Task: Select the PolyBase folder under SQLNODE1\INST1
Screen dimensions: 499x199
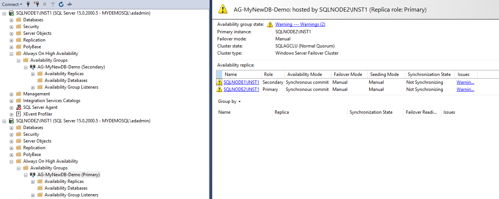Action: [x=32, y=47]
